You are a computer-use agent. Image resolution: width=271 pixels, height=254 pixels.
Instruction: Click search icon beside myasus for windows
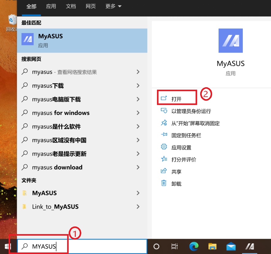[25, 113]
